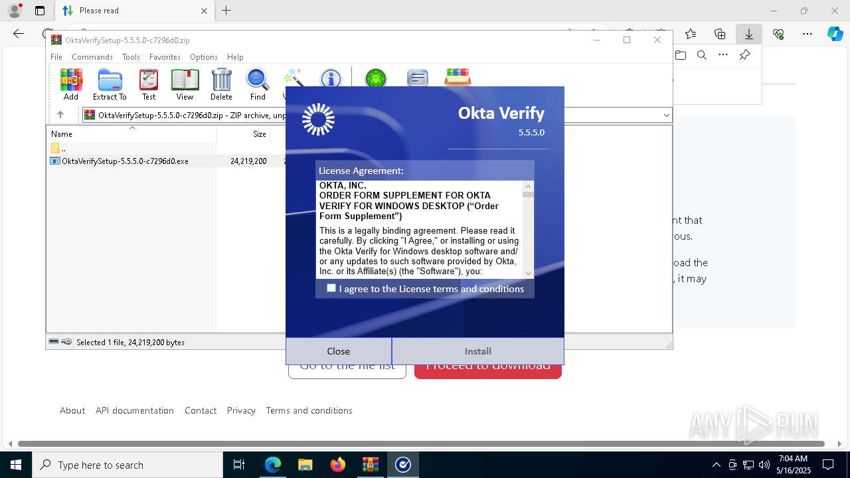Image resolution: width=850 pixels, height=478 pixels.
Task: Open Task View on taskbar
Action: tap(239, 465)
